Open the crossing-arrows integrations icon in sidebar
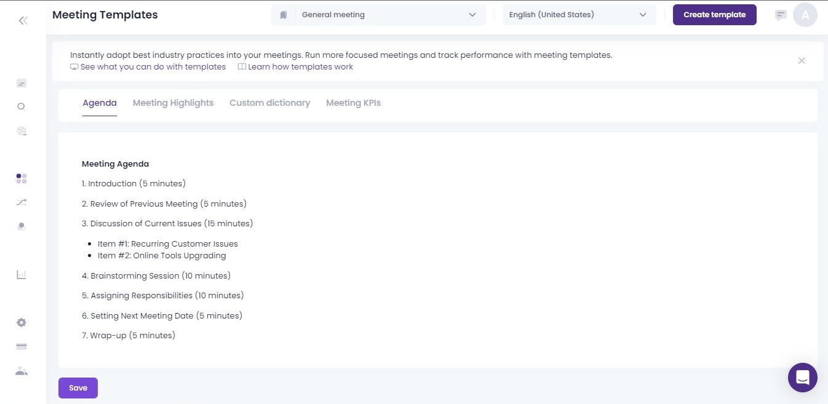Image resolution: width=828 pixels, height=404 pixels. [x=22, y=202]
